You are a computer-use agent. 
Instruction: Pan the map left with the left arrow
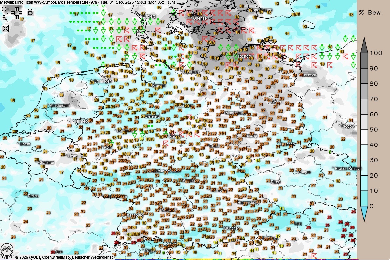point(13,13)
